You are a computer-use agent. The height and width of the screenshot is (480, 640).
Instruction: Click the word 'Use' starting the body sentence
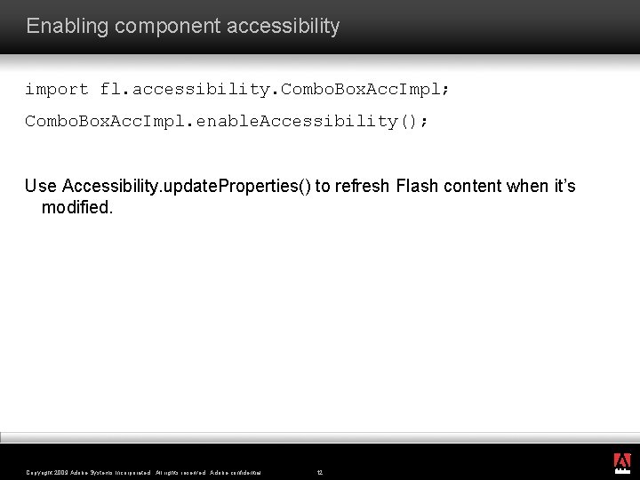point(40,186)
